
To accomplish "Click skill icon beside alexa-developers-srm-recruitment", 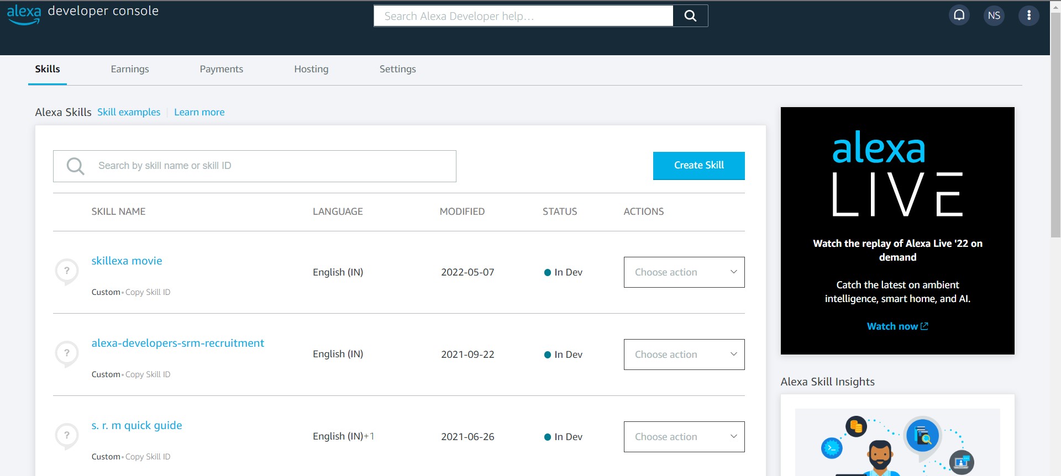I will pos(67,354).
